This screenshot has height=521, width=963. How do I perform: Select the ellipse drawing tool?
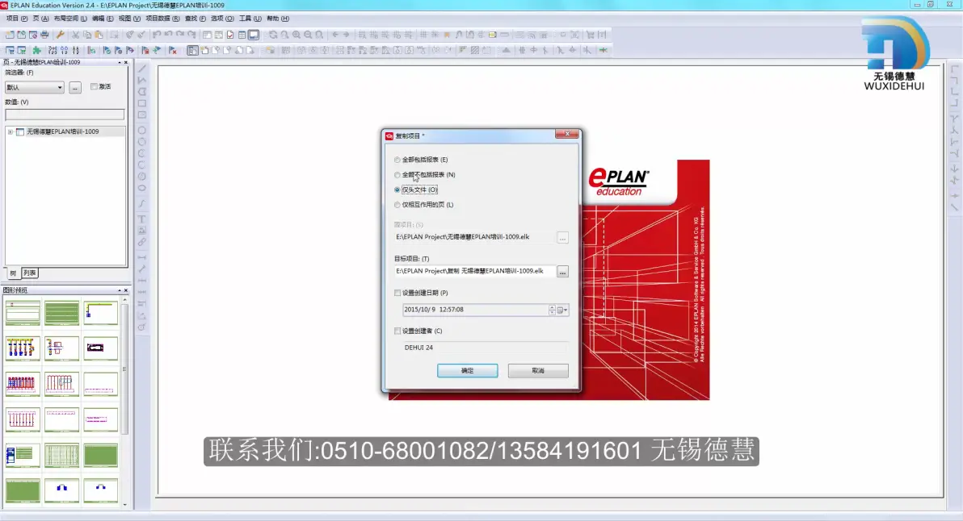coord(142,188)
